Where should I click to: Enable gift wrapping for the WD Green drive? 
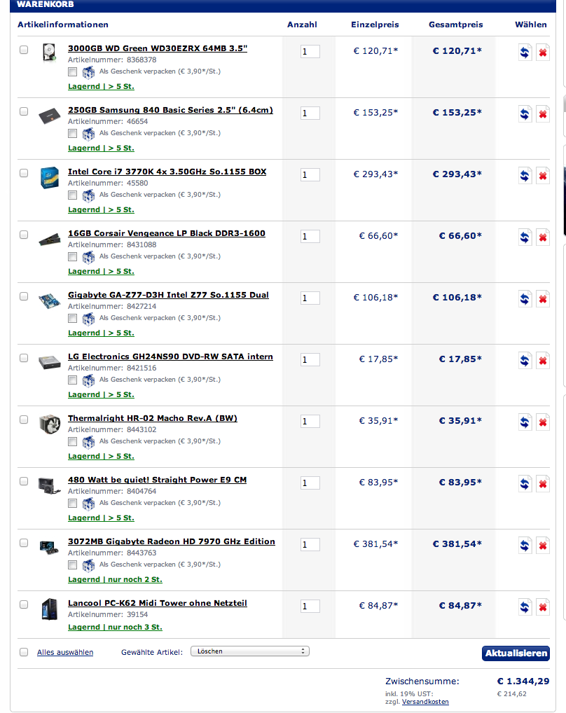coord(73,71)
